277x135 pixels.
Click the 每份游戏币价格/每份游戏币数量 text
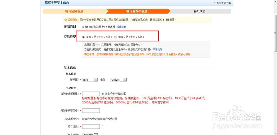click(99, 119)
